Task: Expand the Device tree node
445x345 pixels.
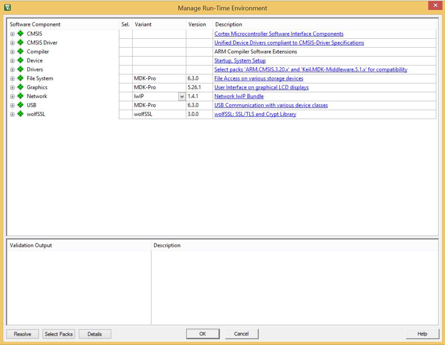Action: [x=12, y=61]
